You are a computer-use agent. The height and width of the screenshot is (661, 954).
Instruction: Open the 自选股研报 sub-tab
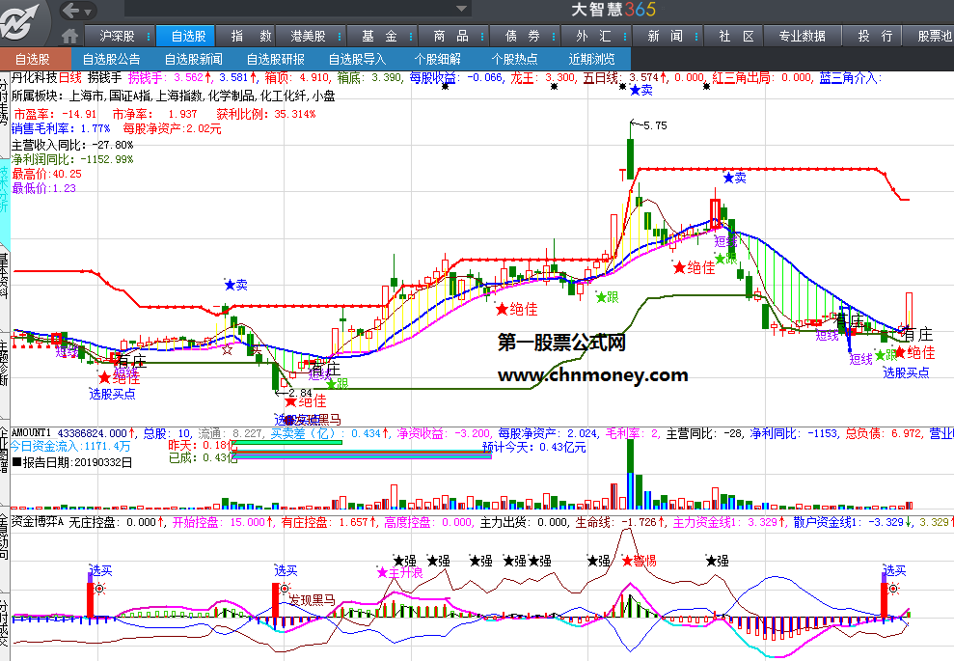click(276, 59)
